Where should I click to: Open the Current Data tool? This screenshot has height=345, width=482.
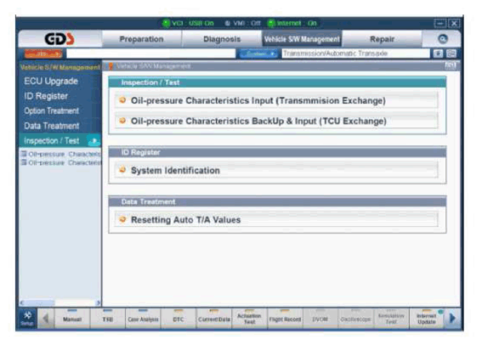214,319
